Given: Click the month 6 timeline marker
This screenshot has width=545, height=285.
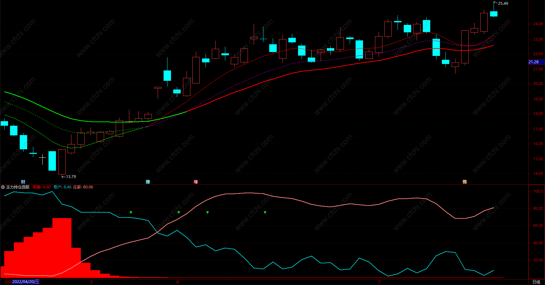Looking at the screenshot, I should tap(178, 282).
